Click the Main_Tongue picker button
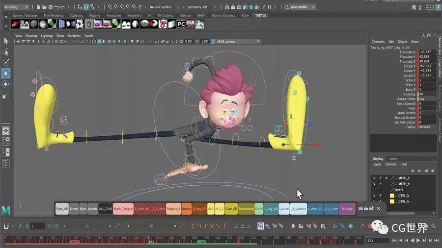The image size is (442, 248). pyautogui.click(x=123, y=209)
